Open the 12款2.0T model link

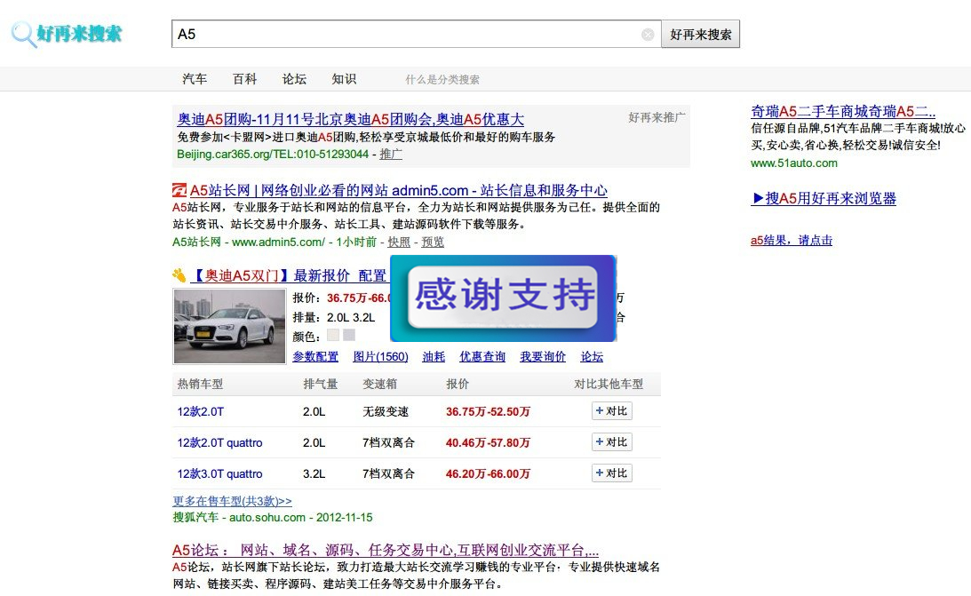pos(201,411)
